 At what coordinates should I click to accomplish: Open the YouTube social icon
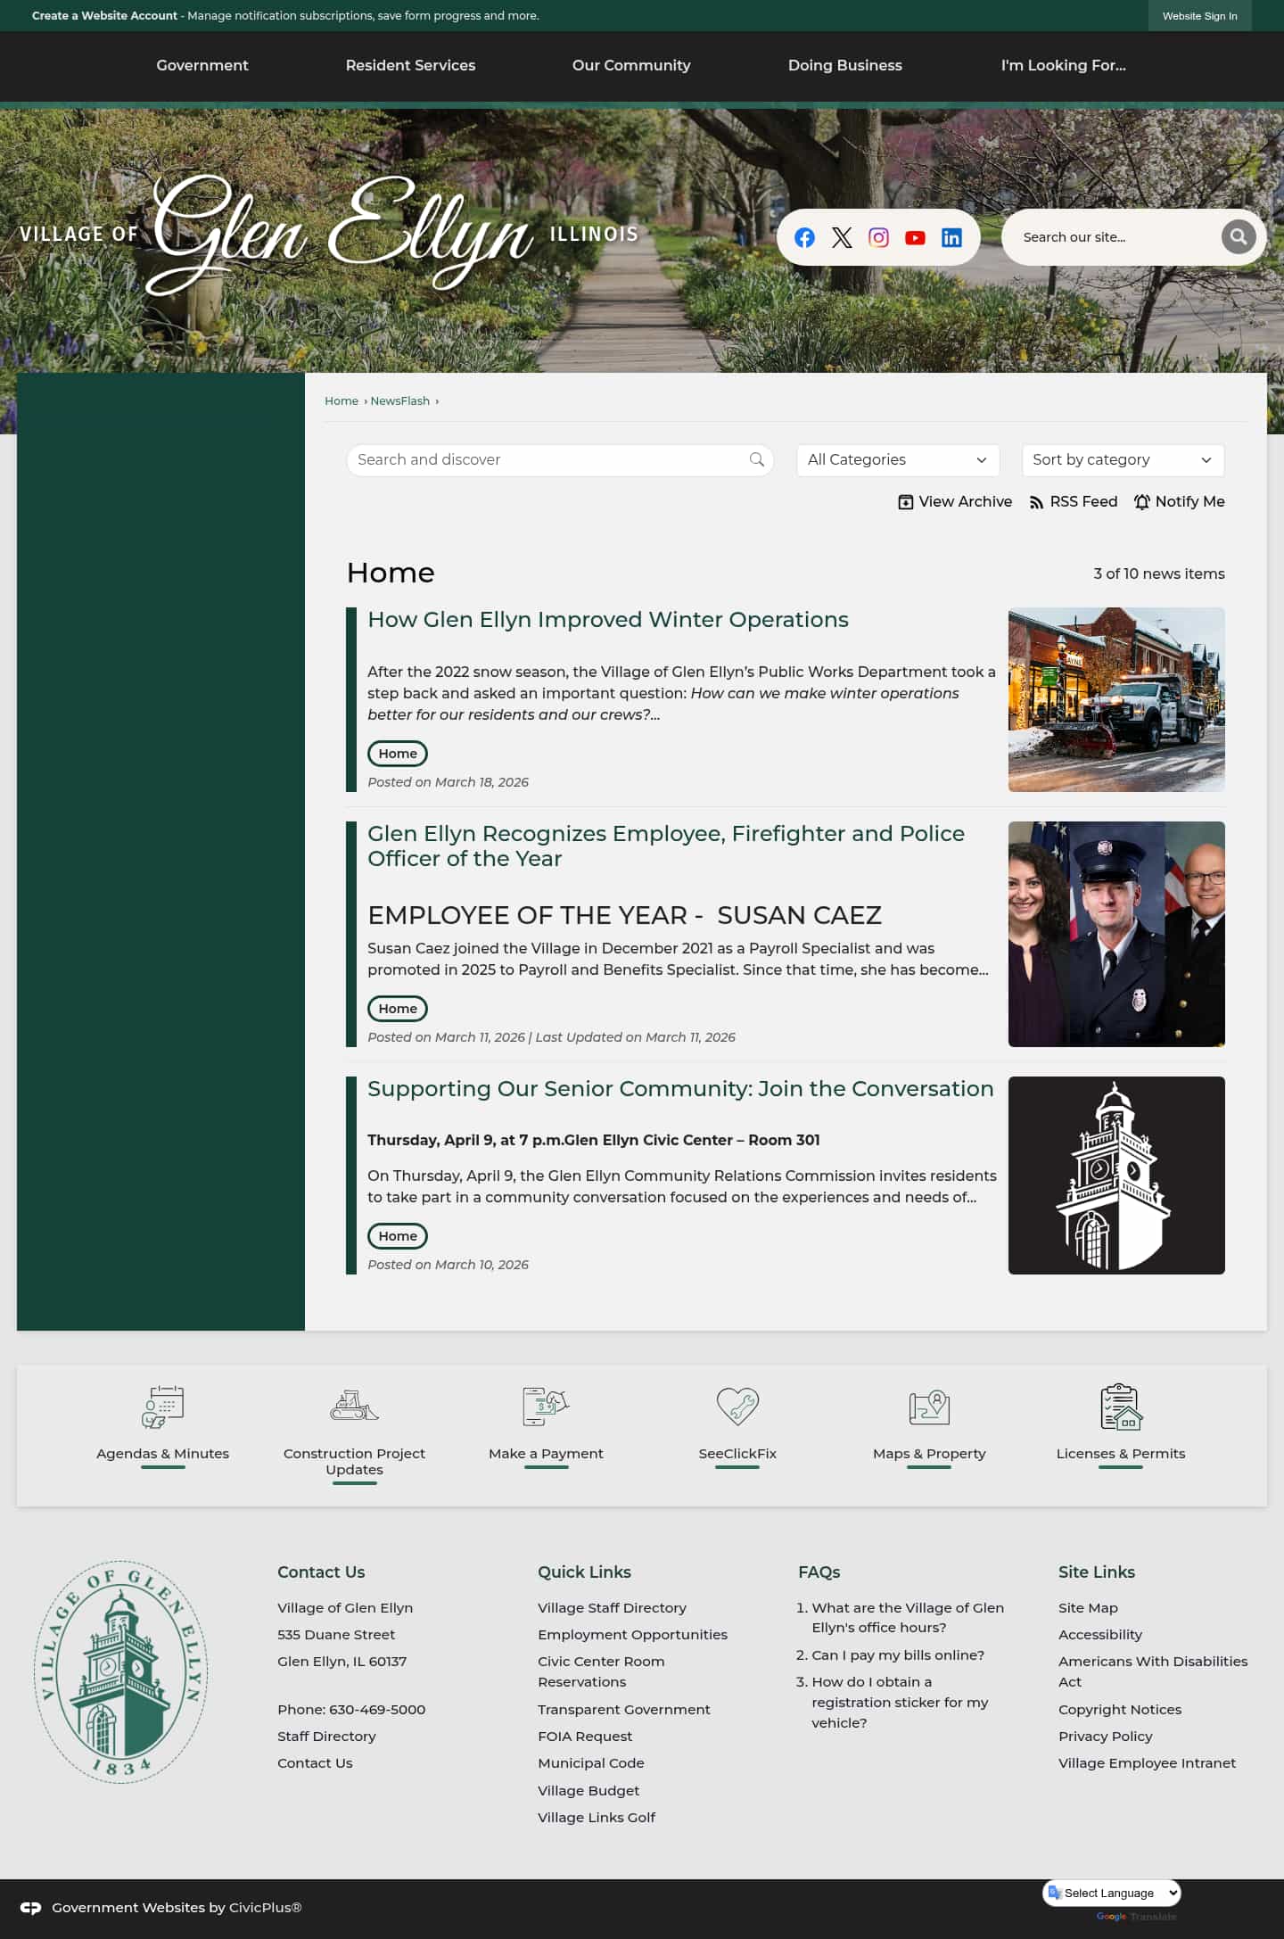pos(915,237)
